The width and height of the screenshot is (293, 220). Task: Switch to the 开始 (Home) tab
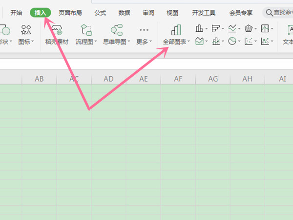pyautogui.click(x=17, y=13)
